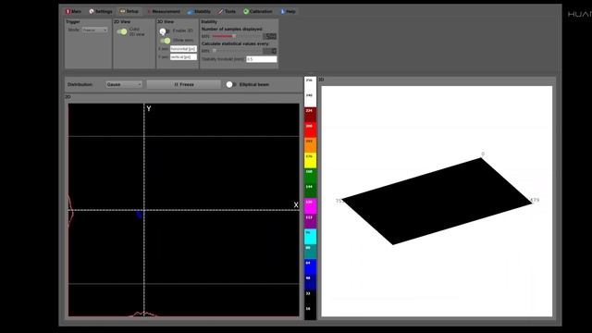Toggle the Show axes switch
592x333 pixels.
165,41
